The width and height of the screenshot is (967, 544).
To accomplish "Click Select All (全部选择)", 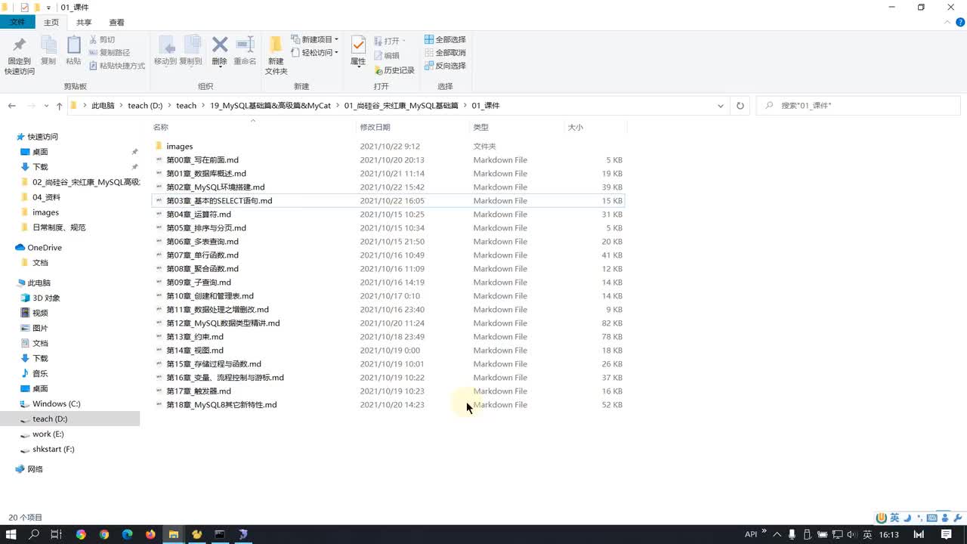I will [x=445, y=39].
